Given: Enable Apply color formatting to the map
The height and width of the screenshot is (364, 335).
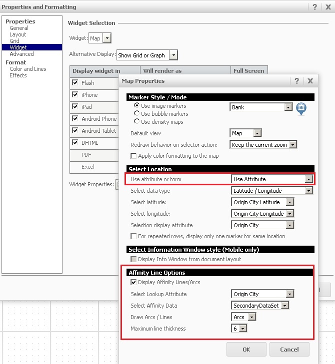Looking at the screenshot, I should pyautogui.click(x=133, y=156).
